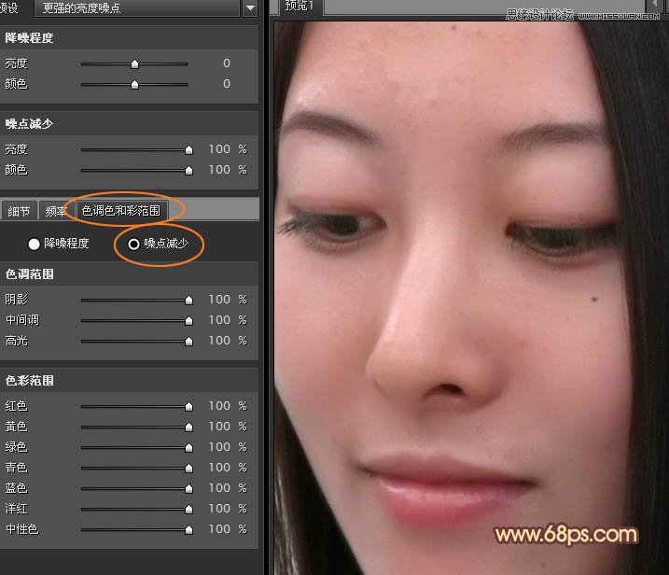Screen dimensions: 669x575
Task: Click the 洋红 value 100
Action: pyautogui.click(x=219, y=509)
